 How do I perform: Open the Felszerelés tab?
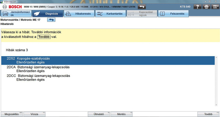173,14
